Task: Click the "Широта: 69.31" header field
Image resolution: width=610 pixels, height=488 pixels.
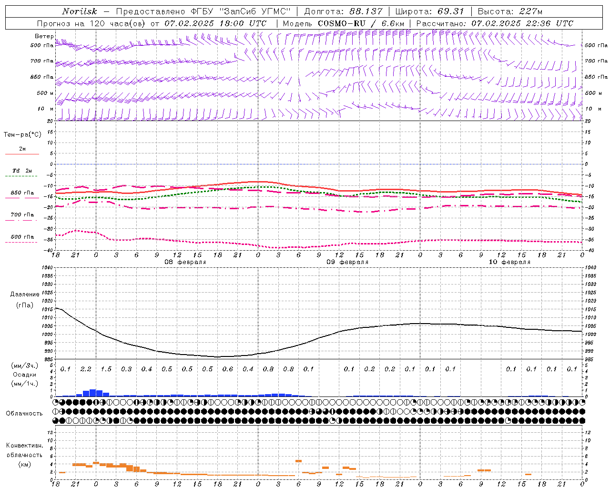Action: click(429, 11)
